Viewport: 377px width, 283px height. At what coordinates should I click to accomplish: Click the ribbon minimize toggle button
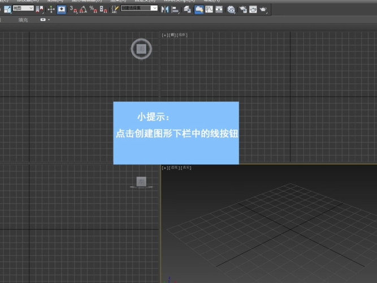coord(43,19)
